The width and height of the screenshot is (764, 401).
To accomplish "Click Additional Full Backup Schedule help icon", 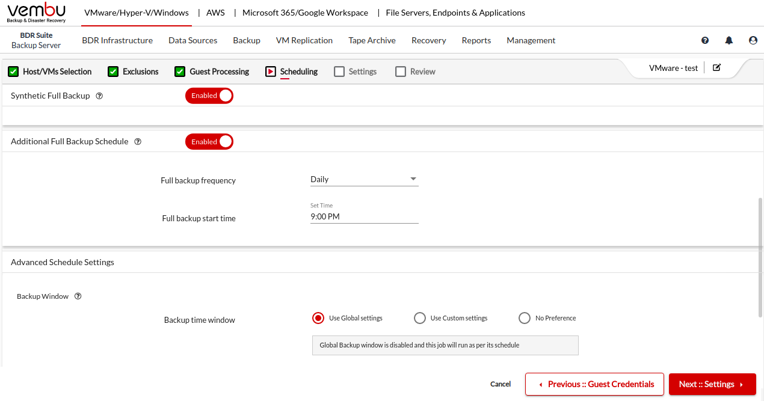I will click(x=138, y=142).
